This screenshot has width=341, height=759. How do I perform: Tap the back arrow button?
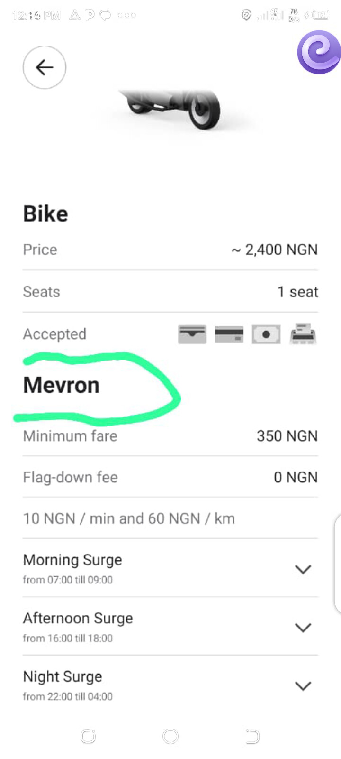(x=45, y=67)
